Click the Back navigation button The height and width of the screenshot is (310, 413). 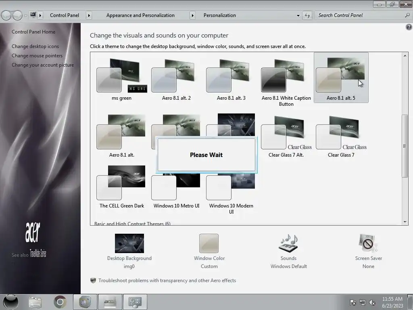(6, 16)
